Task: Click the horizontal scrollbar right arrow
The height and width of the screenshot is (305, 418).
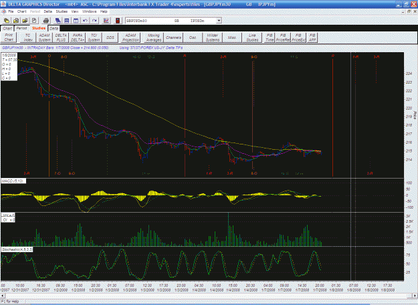Action: [x=415, y=296]
